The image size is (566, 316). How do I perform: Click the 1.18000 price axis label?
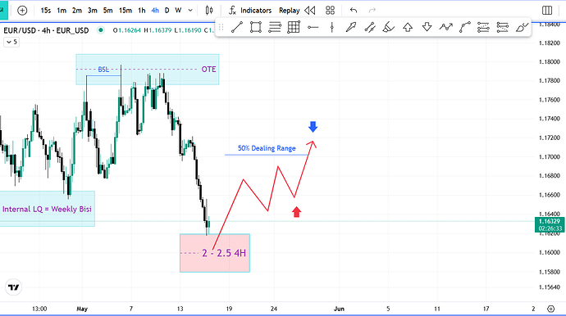pos(549,62)
